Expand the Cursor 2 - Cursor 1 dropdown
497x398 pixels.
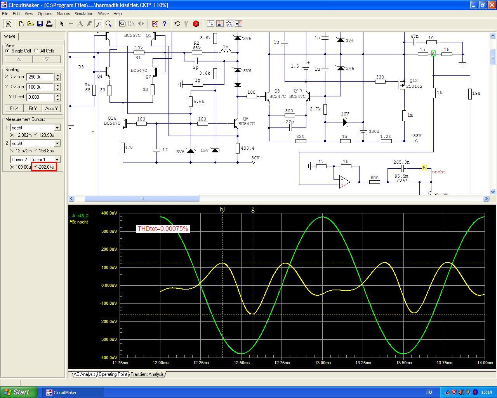coord(57,159)
